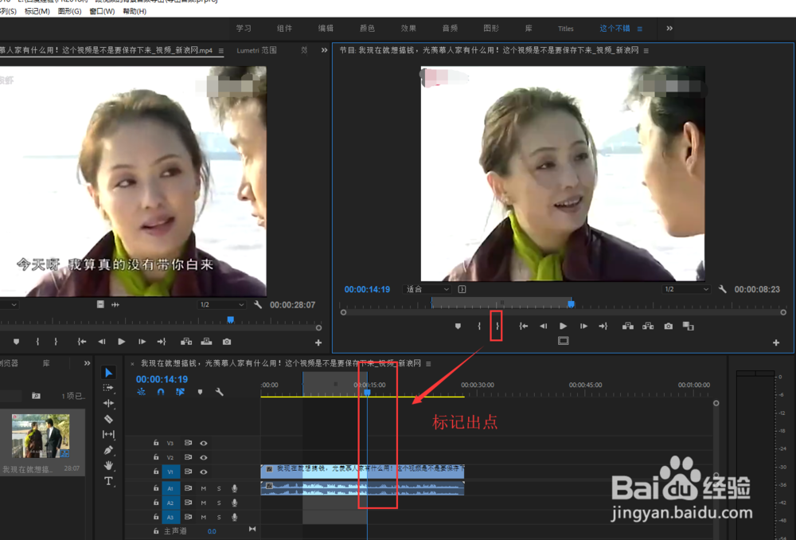The width and height of the screenshot is (796, 540).
Task: Open Program monitor settings wrench
Action: [x=723, y=289]
